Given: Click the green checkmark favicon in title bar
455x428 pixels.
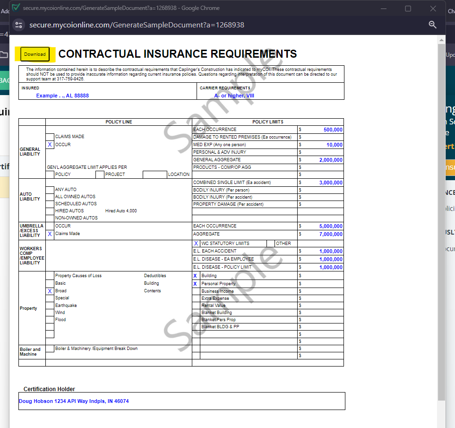Looking at the screenshot, I should [16, 8].
